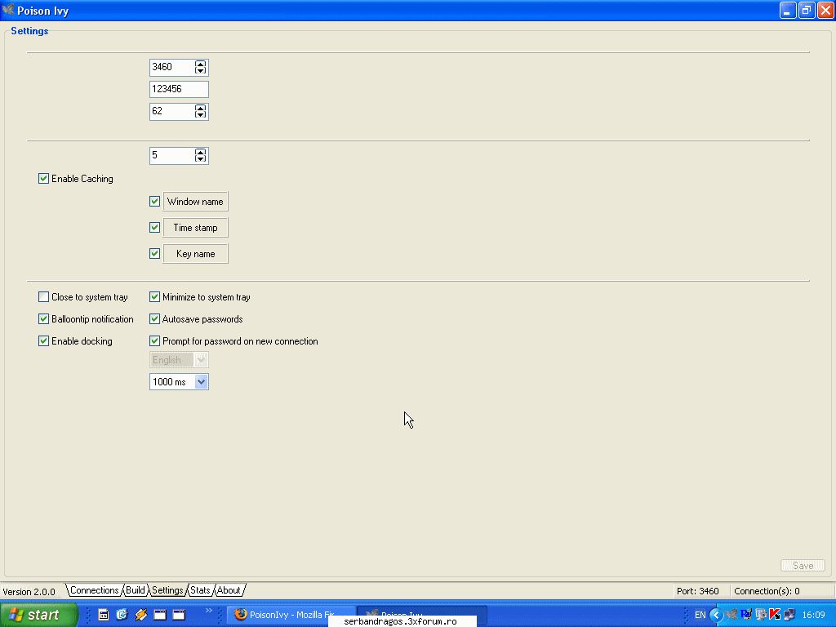Viewport: 836px width, 627px height.
Task: Increase the 3460 port value with the up arrow
Action: tap(201, 64)
